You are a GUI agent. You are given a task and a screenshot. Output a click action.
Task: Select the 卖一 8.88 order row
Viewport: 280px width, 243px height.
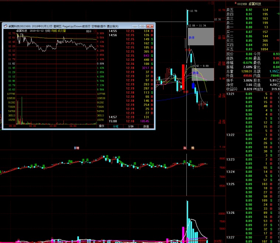coord(252,27)
